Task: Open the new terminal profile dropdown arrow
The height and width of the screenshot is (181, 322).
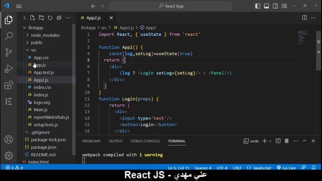Action: coord(270,141)
